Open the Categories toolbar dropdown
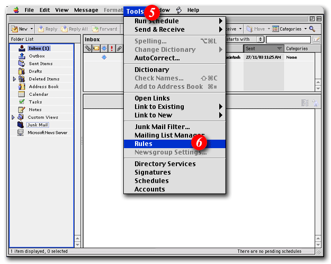 (x=290, y=29)
